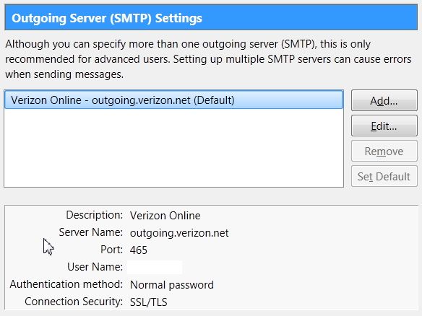Click the Normal password authentication value
Image resolution: width=422 pixels, height=316 pixels.
[172, 284]
